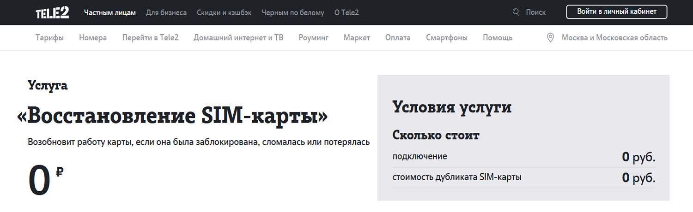Open the Маркет section

(x=357, y=38)
